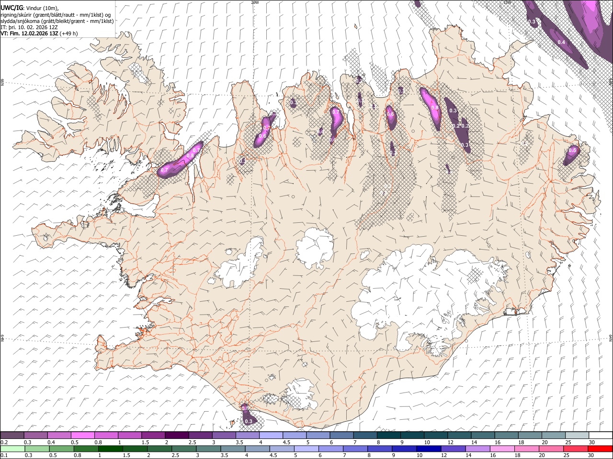Click the header line starting 'rigning/skúrir'

pyautogui.click(x=56, y=15)
